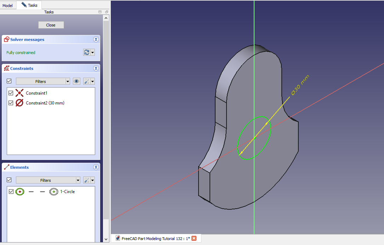Image resolution: width=384 pixels, height=245 pixels.
Task: Click the Constraints settings tools icon
Action: 87,81
